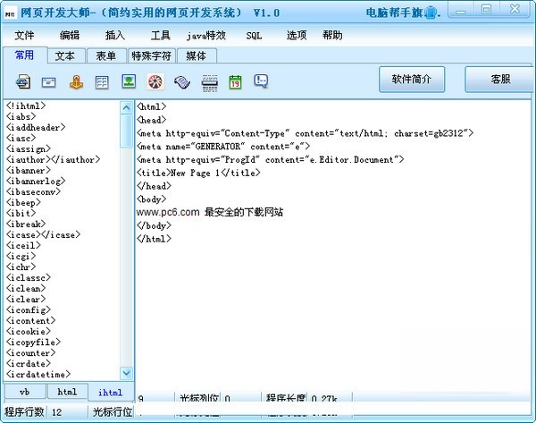Click the green calendar date icon
This screenshot has width=536, height=423.
point(235,81)
